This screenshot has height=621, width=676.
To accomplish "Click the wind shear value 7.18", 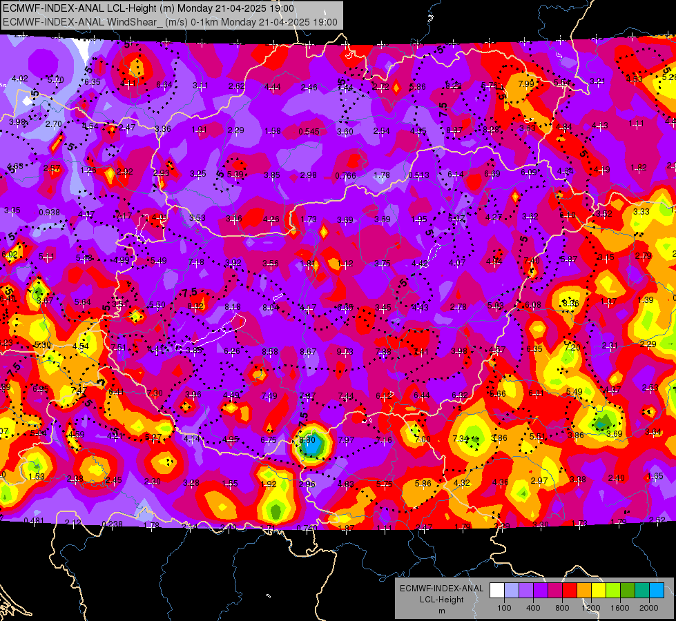I will point(196,262).
